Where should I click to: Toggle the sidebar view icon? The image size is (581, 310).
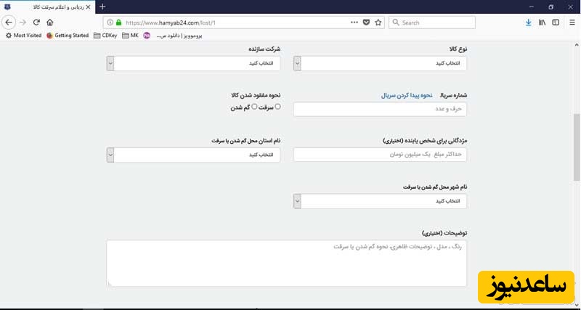[556, 23]
